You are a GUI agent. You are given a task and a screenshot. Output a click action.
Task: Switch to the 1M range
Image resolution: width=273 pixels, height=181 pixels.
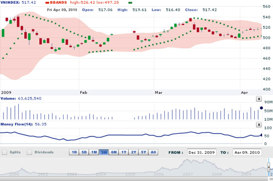click(x=94, y=152)
